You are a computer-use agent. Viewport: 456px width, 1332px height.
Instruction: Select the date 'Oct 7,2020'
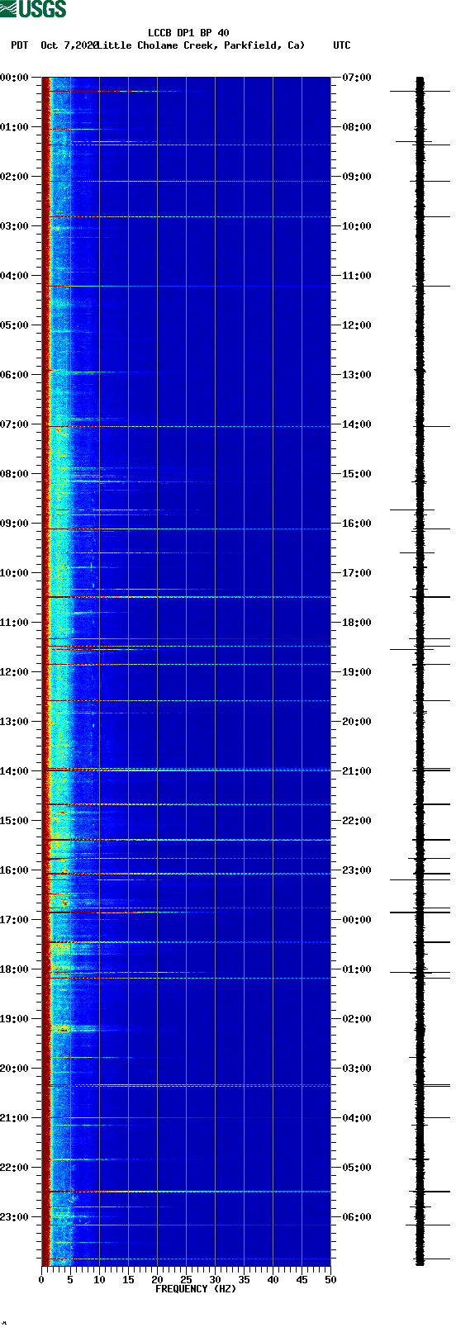tap(69, 45)
